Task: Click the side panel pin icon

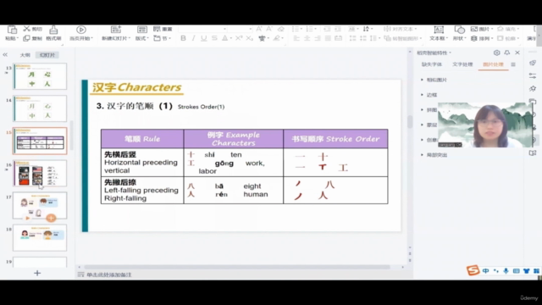Action: tap(507, 53)
